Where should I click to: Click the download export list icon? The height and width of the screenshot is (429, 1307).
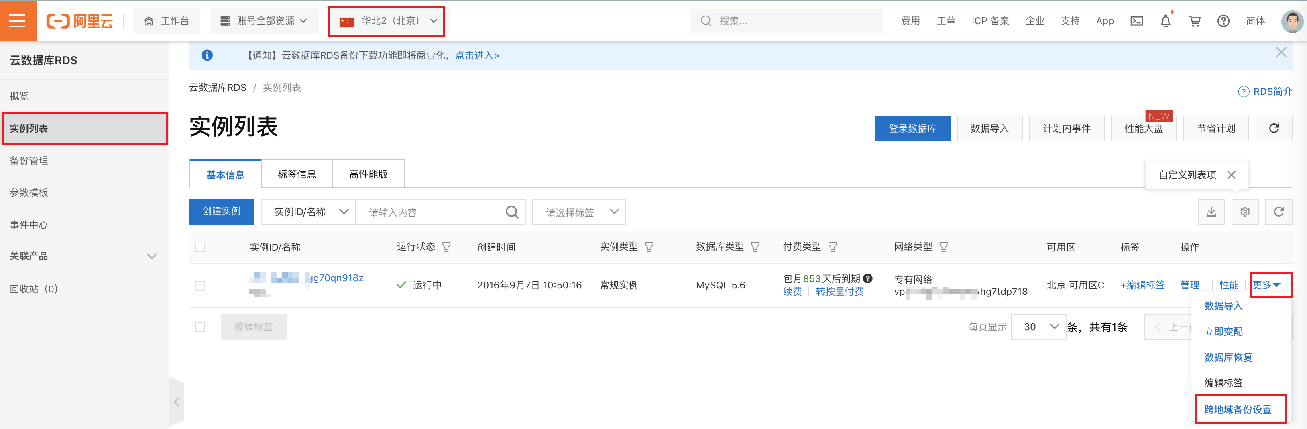(x=1211, y=212)
